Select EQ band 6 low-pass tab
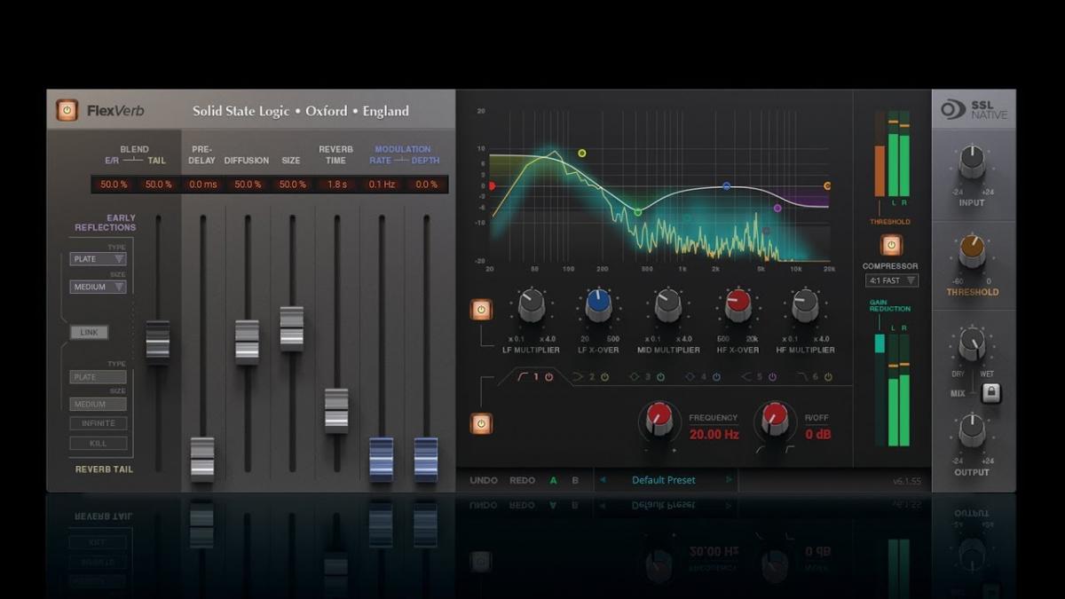Viewport: 1065px width, 599px height. 813,377
